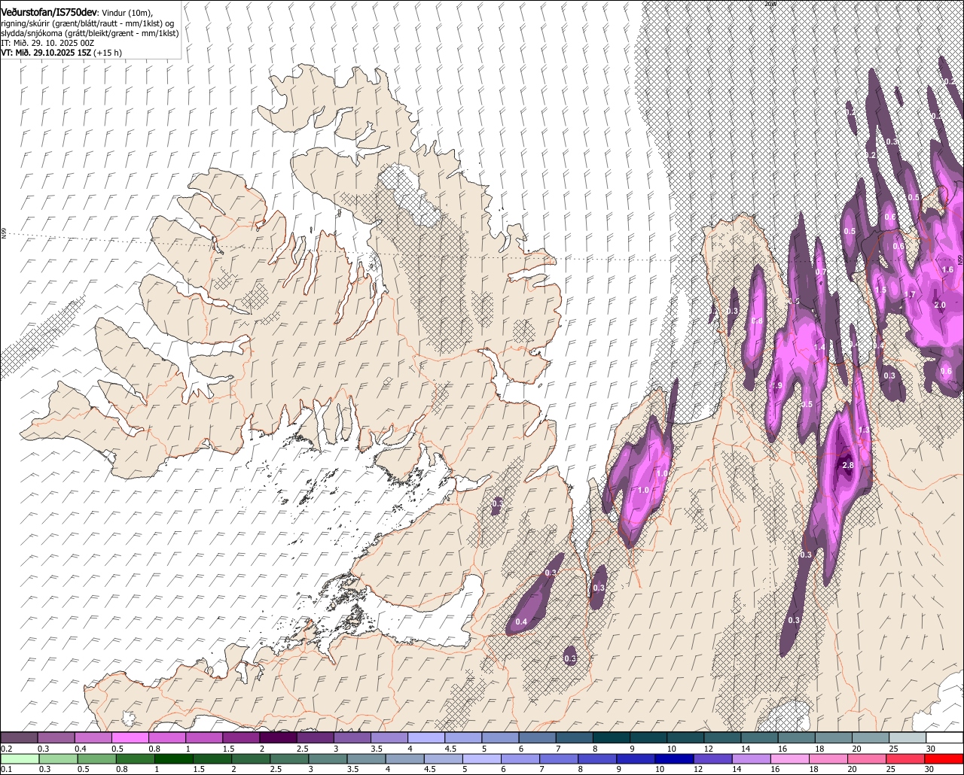Pick the white 30 snow legend swatch
This screenshot has width=964, height=775.
[x=945, y=737]
